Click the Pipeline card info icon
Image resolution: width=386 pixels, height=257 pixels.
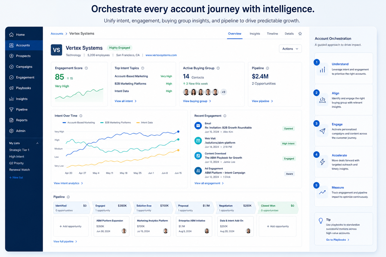pyautogui.click(x=268, y=68)
